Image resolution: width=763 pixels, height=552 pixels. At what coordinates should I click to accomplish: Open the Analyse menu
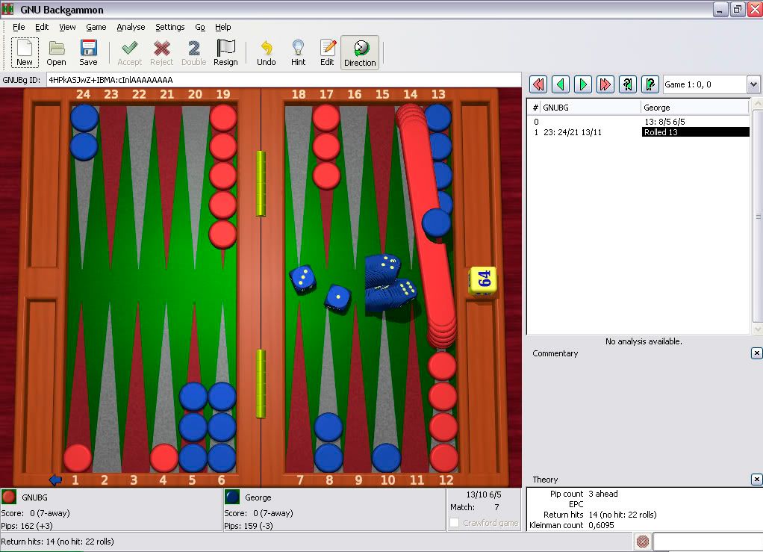pyautogui.click(x=131, y=27)
